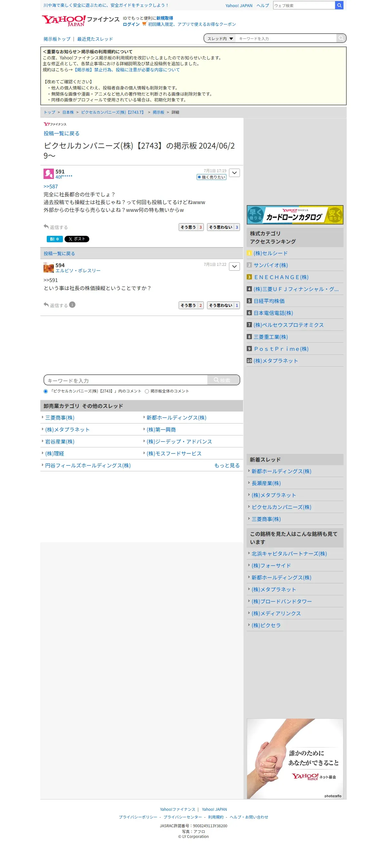387x846 pixels.
Task: Focus the header keyword input field
Action: [x=286, y=38]
